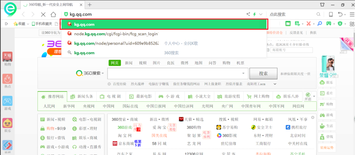
Task: Expand the translate extension dropdown arrow
Action: [303, 24]
